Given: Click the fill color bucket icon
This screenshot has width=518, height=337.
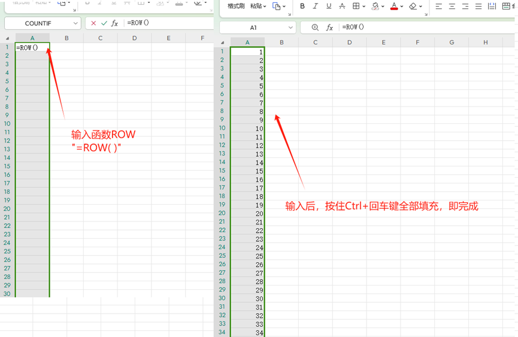Looking at the screenshot, I should pyautogui.click(x=375, y=6).
